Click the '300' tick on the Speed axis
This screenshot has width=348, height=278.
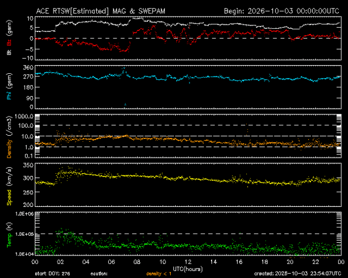[x=28, y=178]
